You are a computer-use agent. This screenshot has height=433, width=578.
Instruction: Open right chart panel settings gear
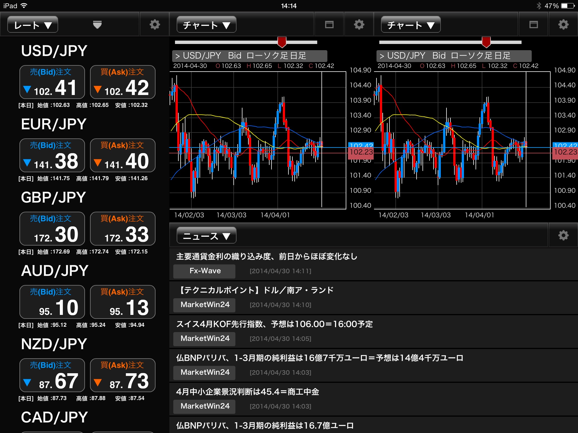pyautogui.click(x=563, y=25)
